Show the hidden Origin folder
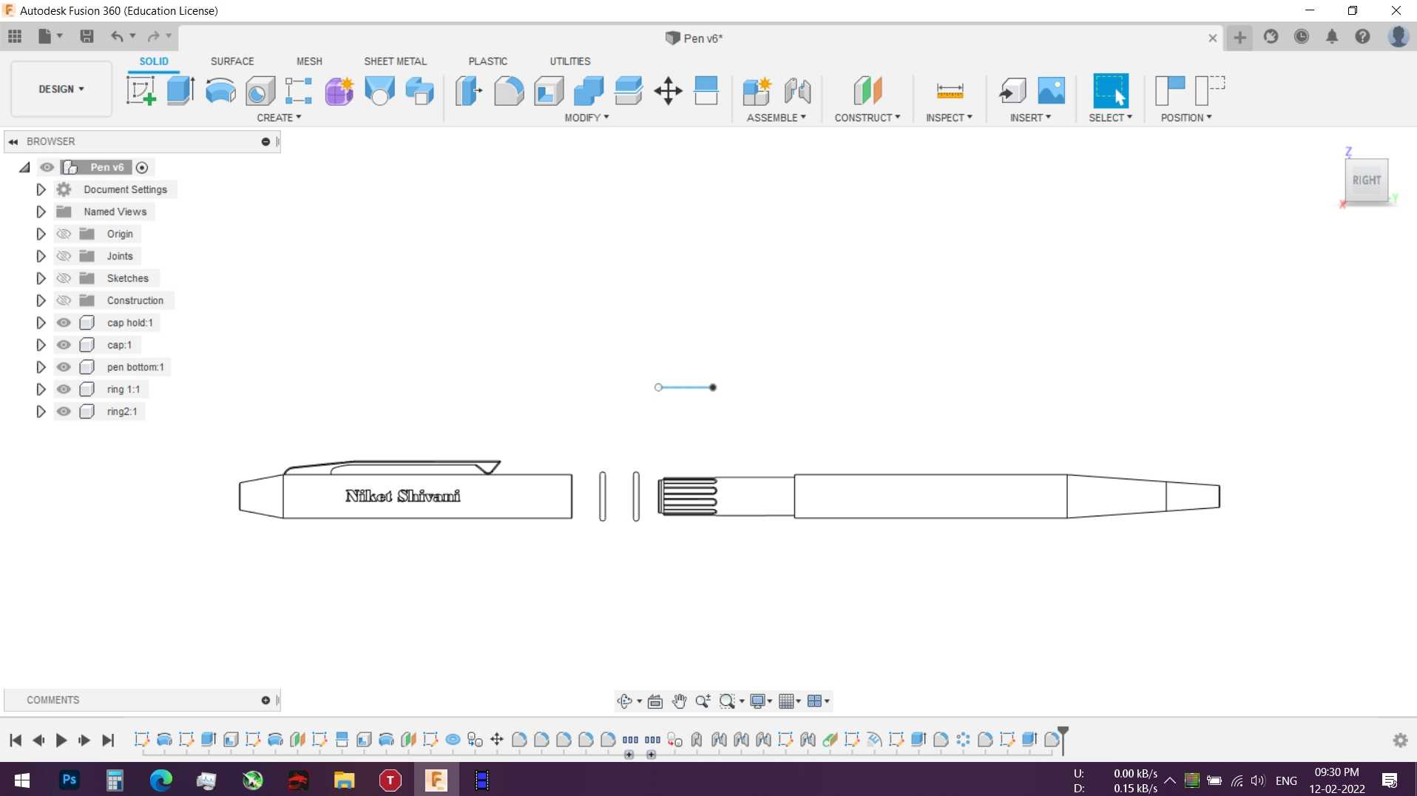This screenshot has width=1417, height=796. (64, 234)
